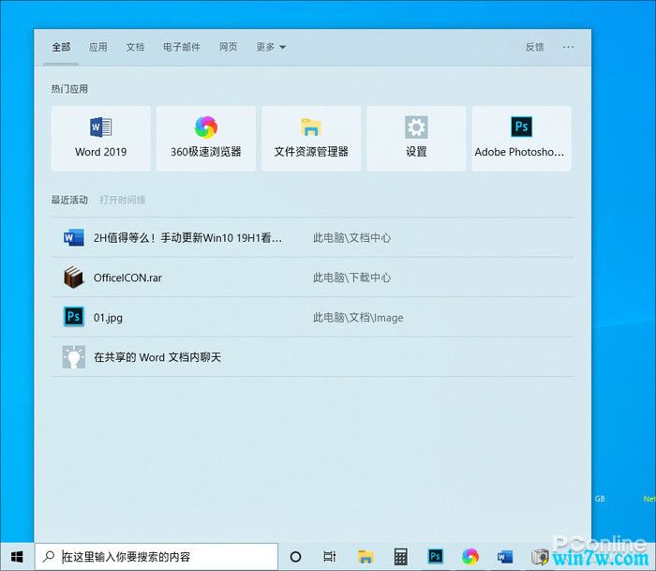656x571 pixels.
Task: Launch Adobe Photoshop tile
Action: [x=521, y=139]
